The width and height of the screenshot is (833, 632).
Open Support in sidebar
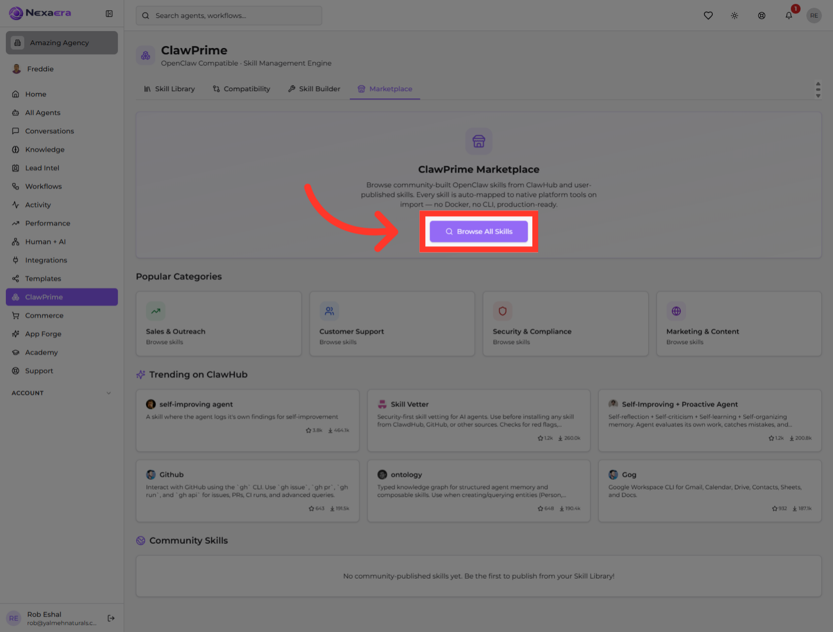pyautogui.click(x=62, y=371)
